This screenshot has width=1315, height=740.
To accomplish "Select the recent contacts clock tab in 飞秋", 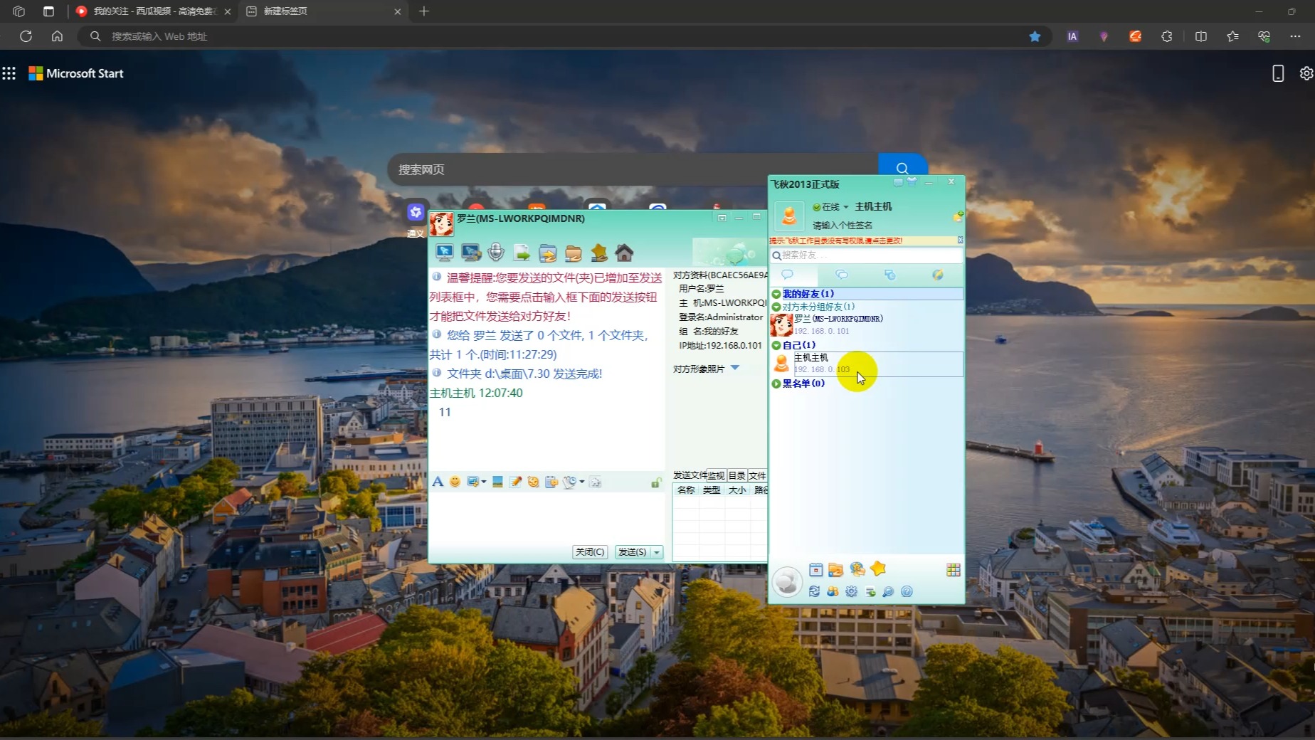I will pyautogui.click(x=889, y=275).
